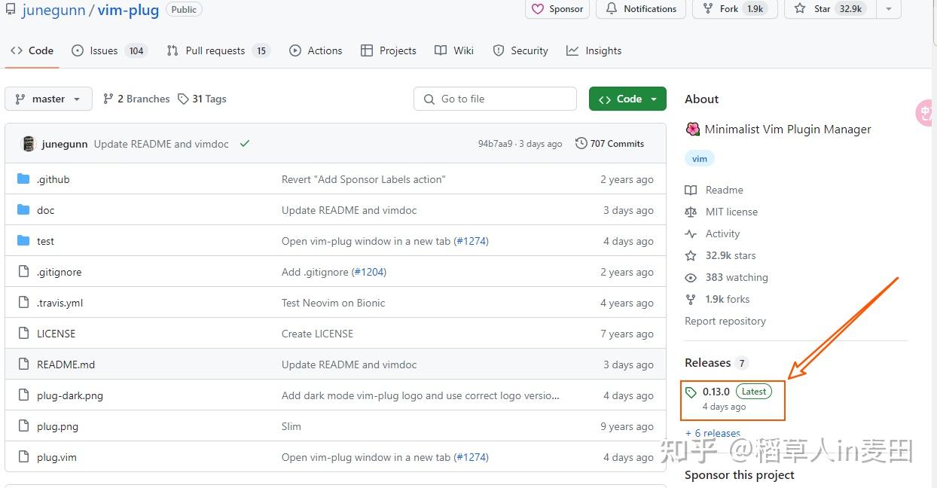
Task: Open the Insights tab
Action: tap(594, 50)
